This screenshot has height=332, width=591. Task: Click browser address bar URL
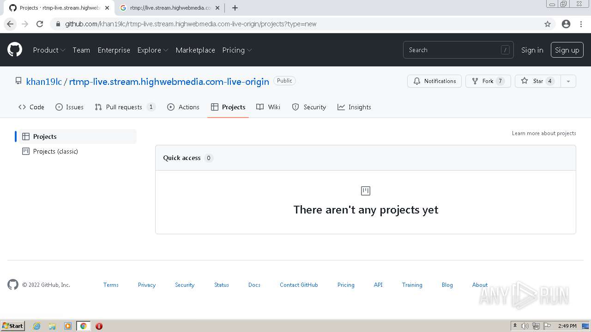click(191, 24)
